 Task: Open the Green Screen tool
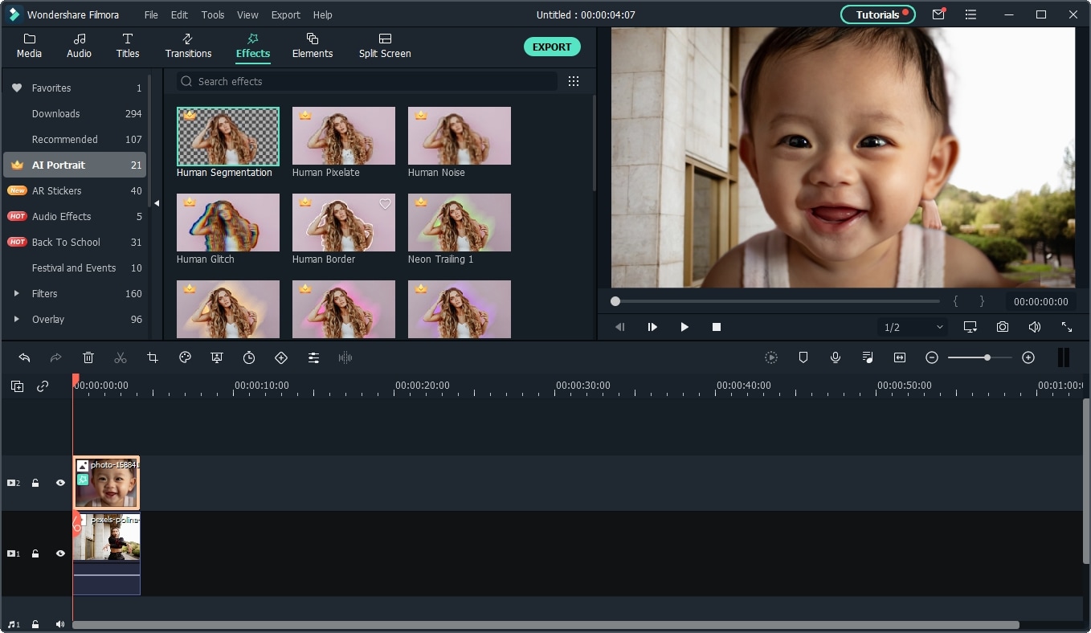tap(217, 357)
